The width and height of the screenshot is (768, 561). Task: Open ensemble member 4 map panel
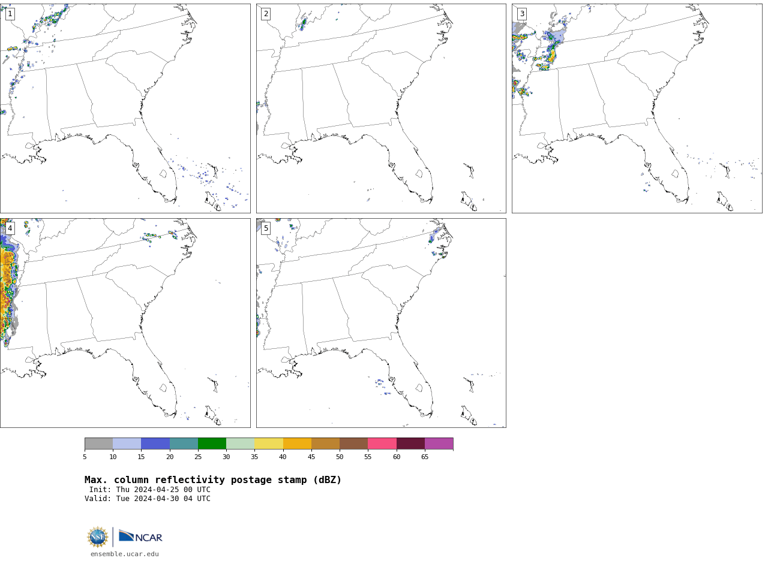(x=125, y=323)
